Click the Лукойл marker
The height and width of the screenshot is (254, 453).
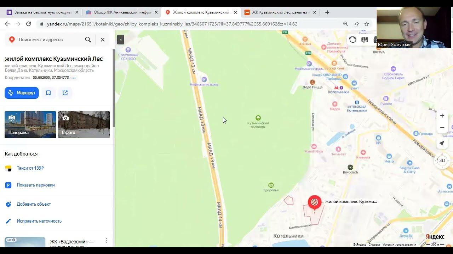pyautogui.click(x=385, y=99)
